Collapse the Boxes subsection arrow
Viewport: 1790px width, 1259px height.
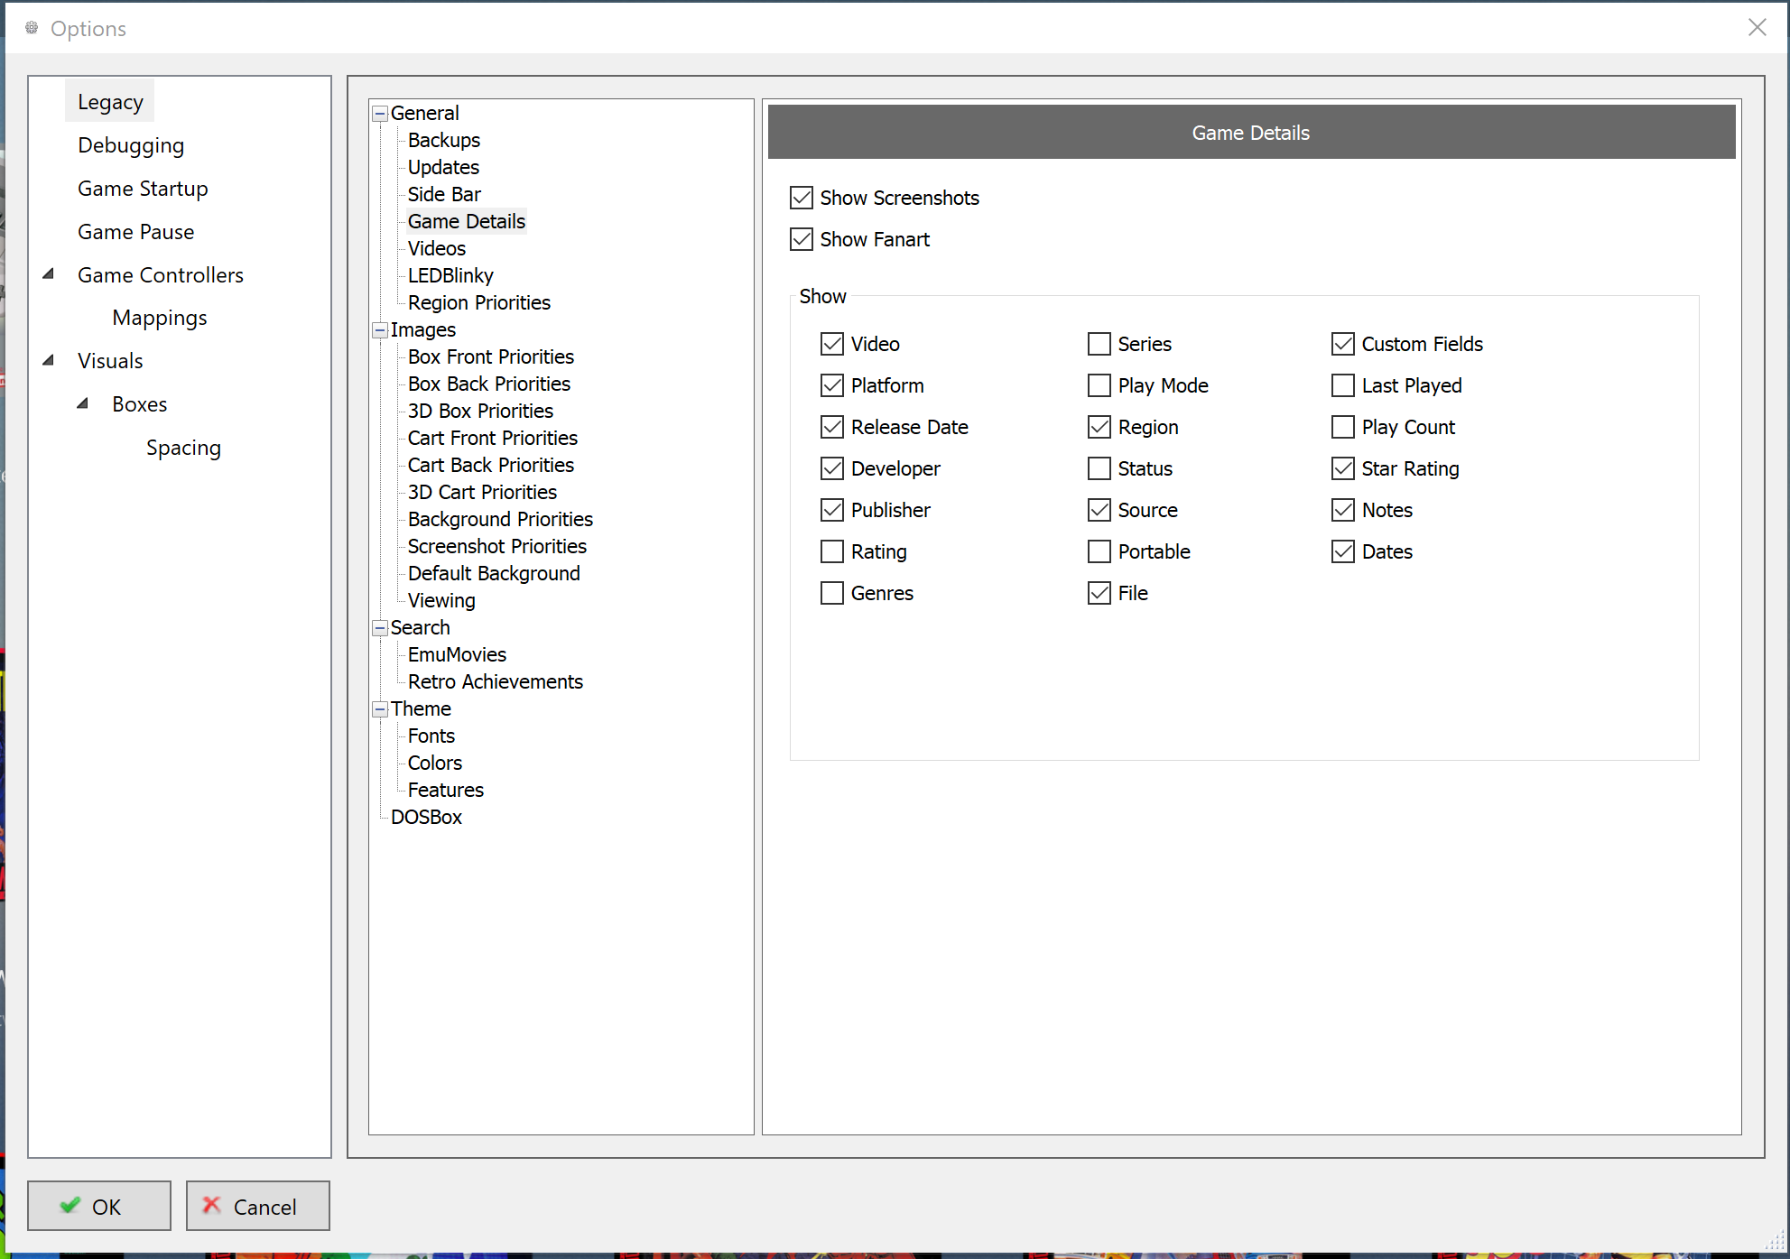tap(83, 403)
